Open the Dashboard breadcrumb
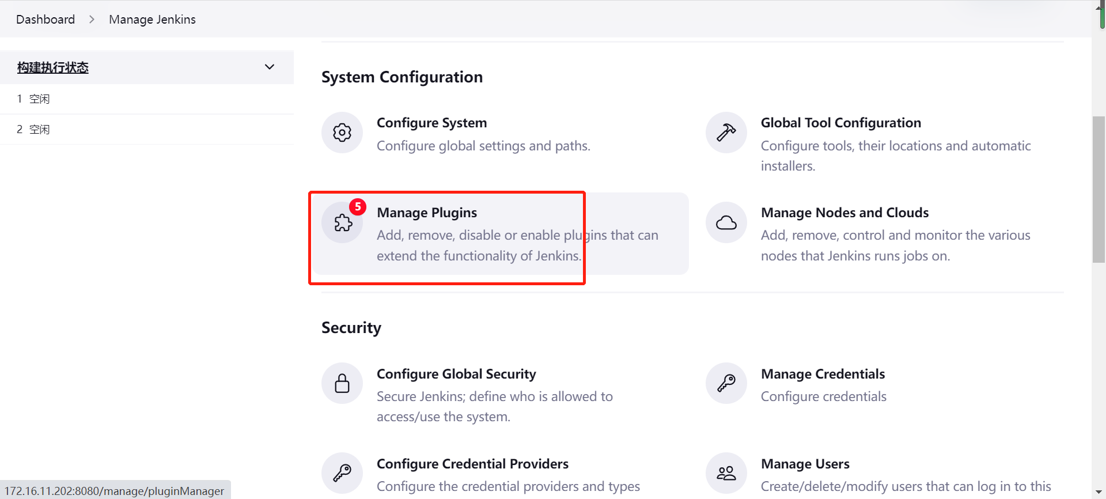 [46, 20]
